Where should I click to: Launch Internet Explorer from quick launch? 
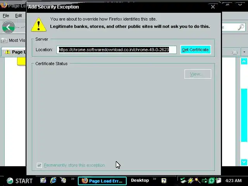[x=53, y=180]
